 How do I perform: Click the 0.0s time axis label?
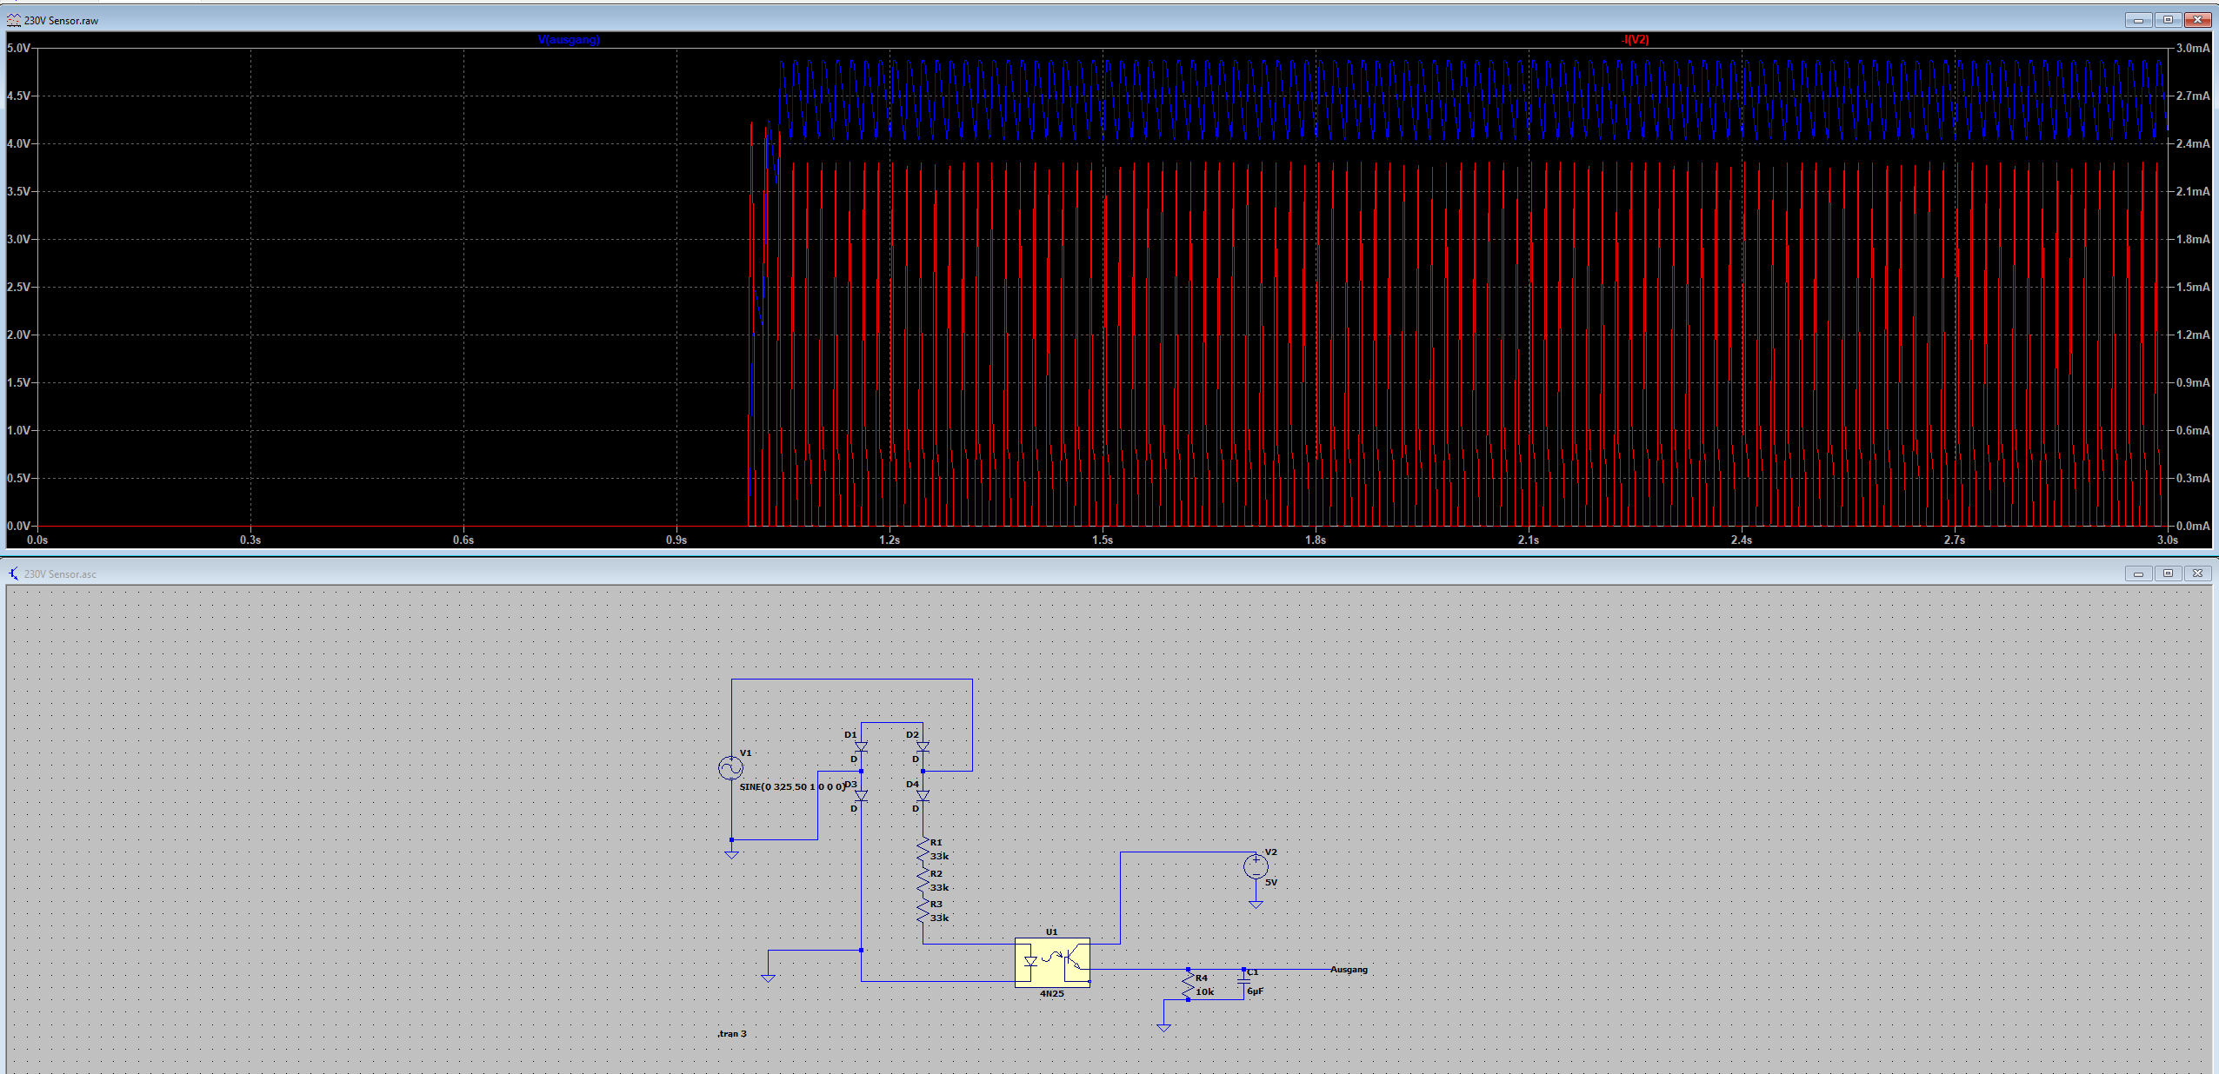pyautogui.click(x=37, y=540)
